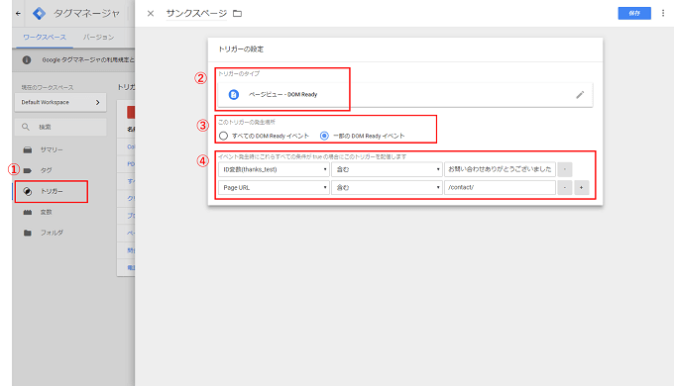Click the back arrow next to Tag Manager logo
The height and width of the screenshot is (386, 674).
18,13
